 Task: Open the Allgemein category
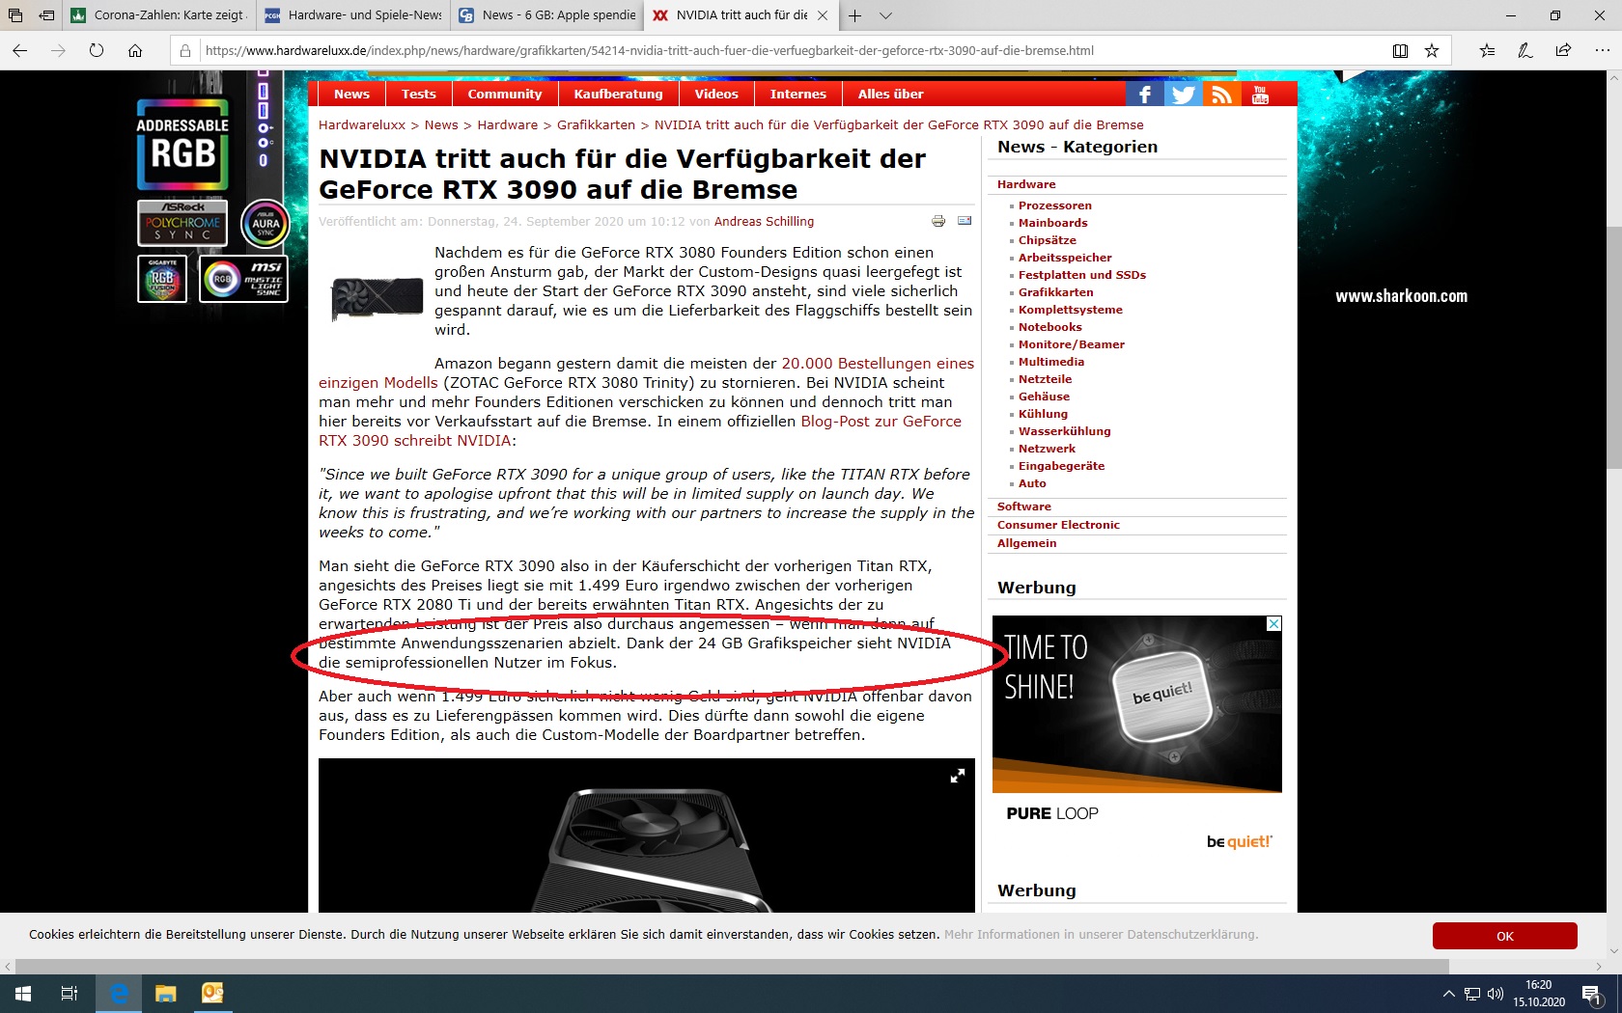1026,543
